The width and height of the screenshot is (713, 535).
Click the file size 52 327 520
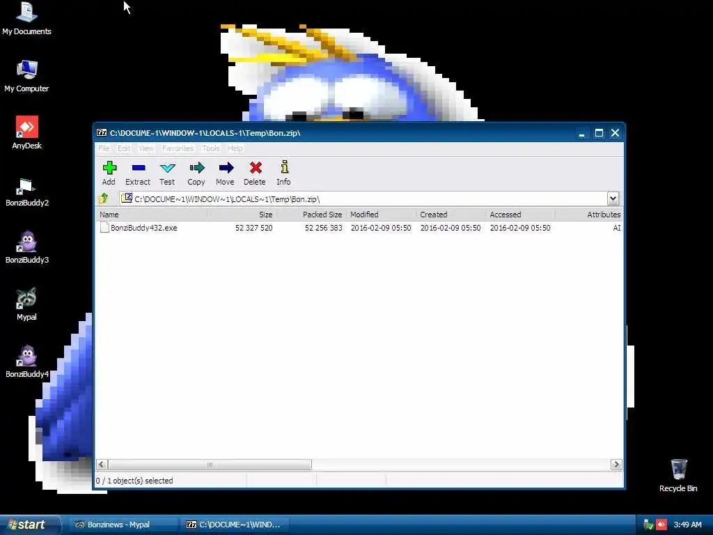(253, 228)
